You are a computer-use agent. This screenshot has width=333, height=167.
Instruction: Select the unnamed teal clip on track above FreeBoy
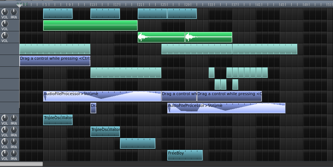(x=137, y=143)
